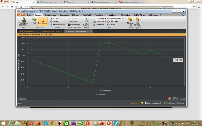
Task: Reload the page in Opera
Action: 12,7
